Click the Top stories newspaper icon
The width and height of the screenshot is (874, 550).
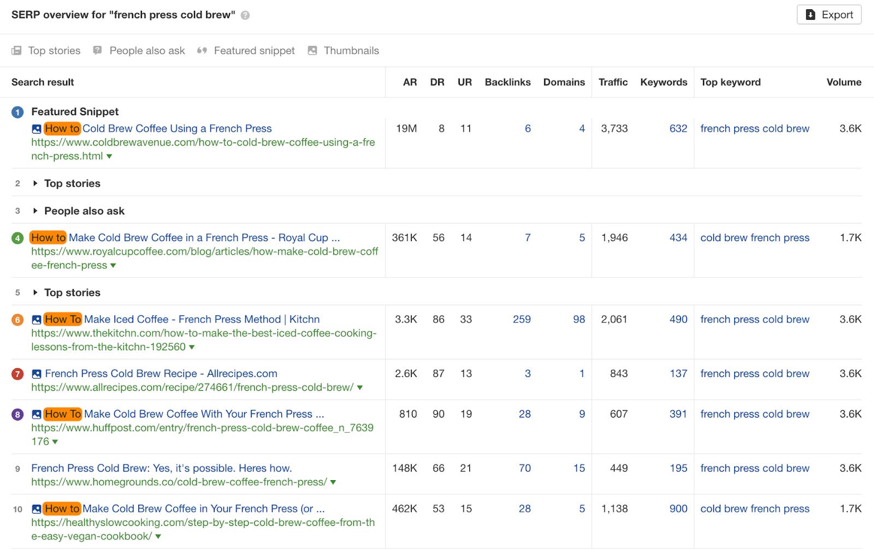click(x=17, y=51)
